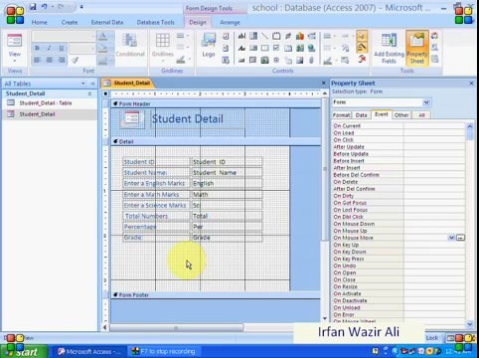
Task: Click the Undo icon in quick access toolbar
Action: click(x=44, y=7)
